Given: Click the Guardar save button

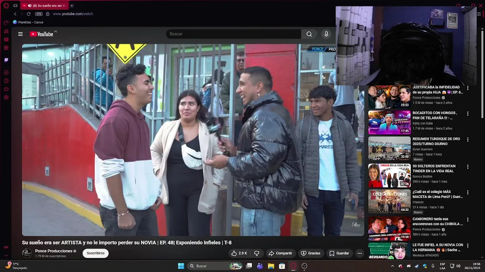Looking at the screenshot, I should (339, 253).
